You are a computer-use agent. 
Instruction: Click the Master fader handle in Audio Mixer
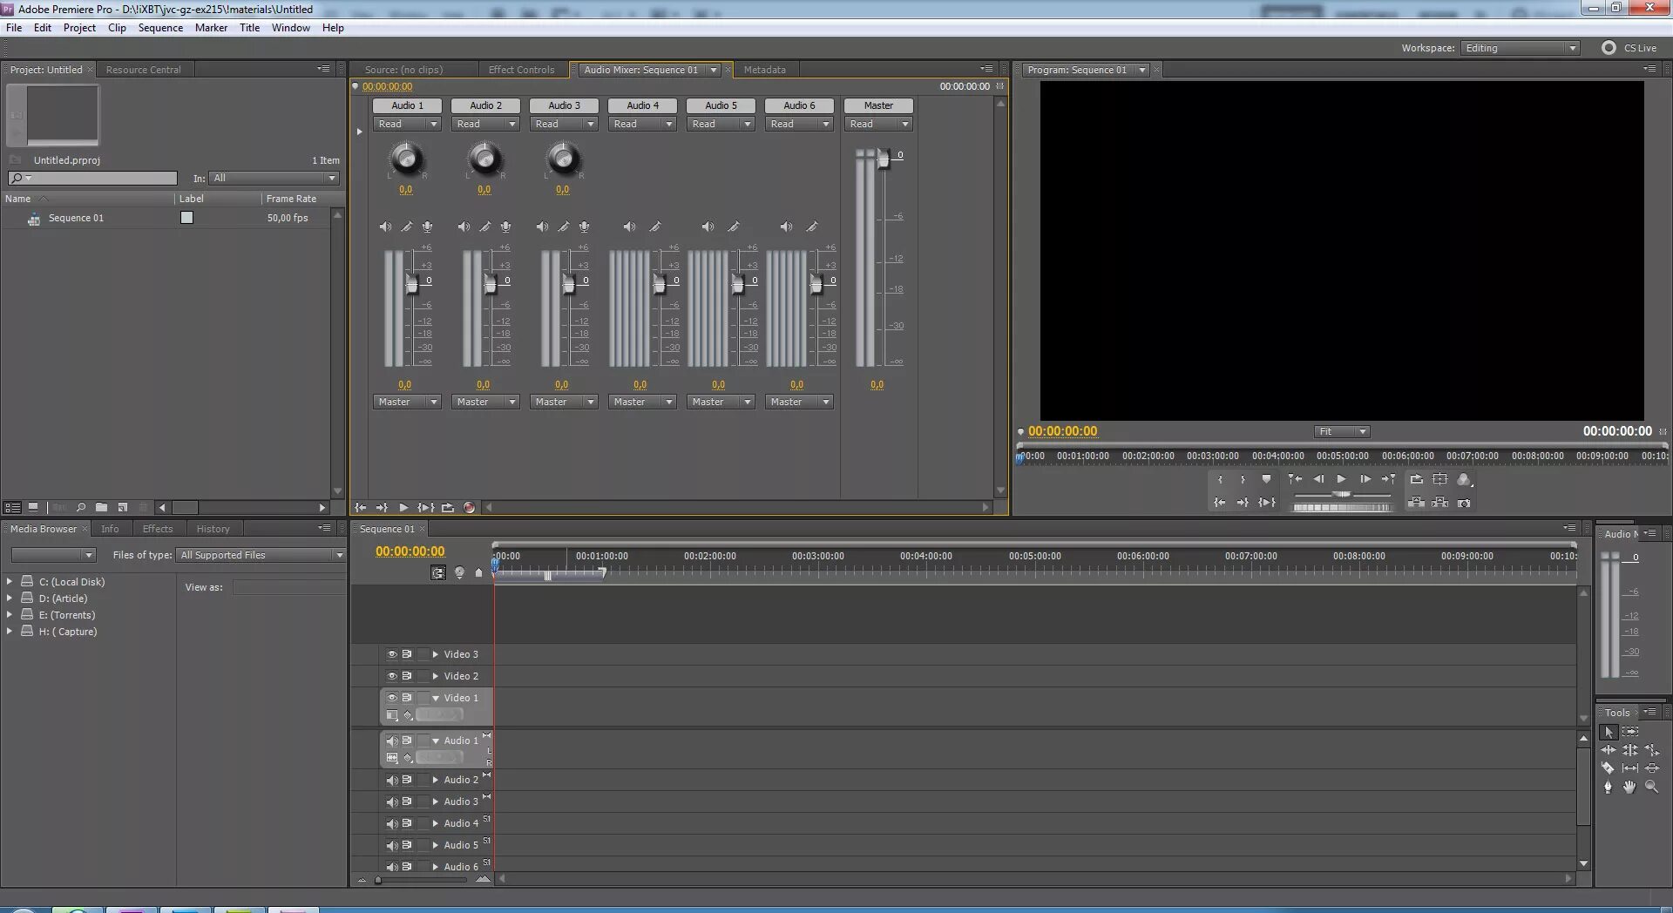[x=883, y=159]
